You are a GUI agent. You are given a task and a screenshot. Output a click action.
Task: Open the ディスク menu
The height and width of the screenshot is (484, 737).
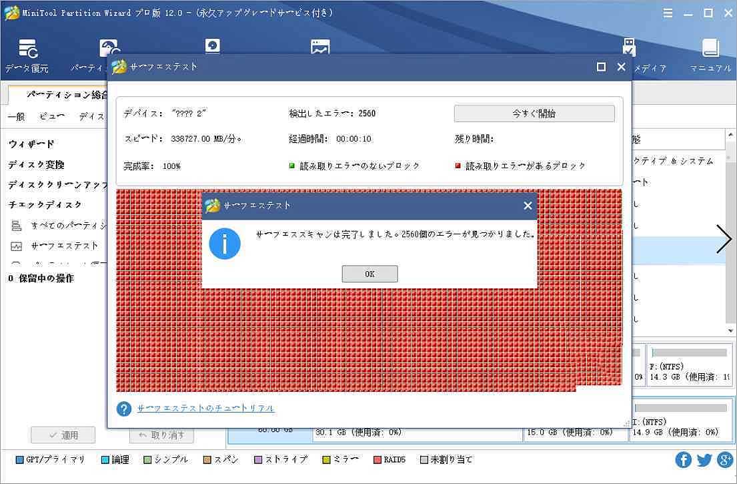[92, 116]
